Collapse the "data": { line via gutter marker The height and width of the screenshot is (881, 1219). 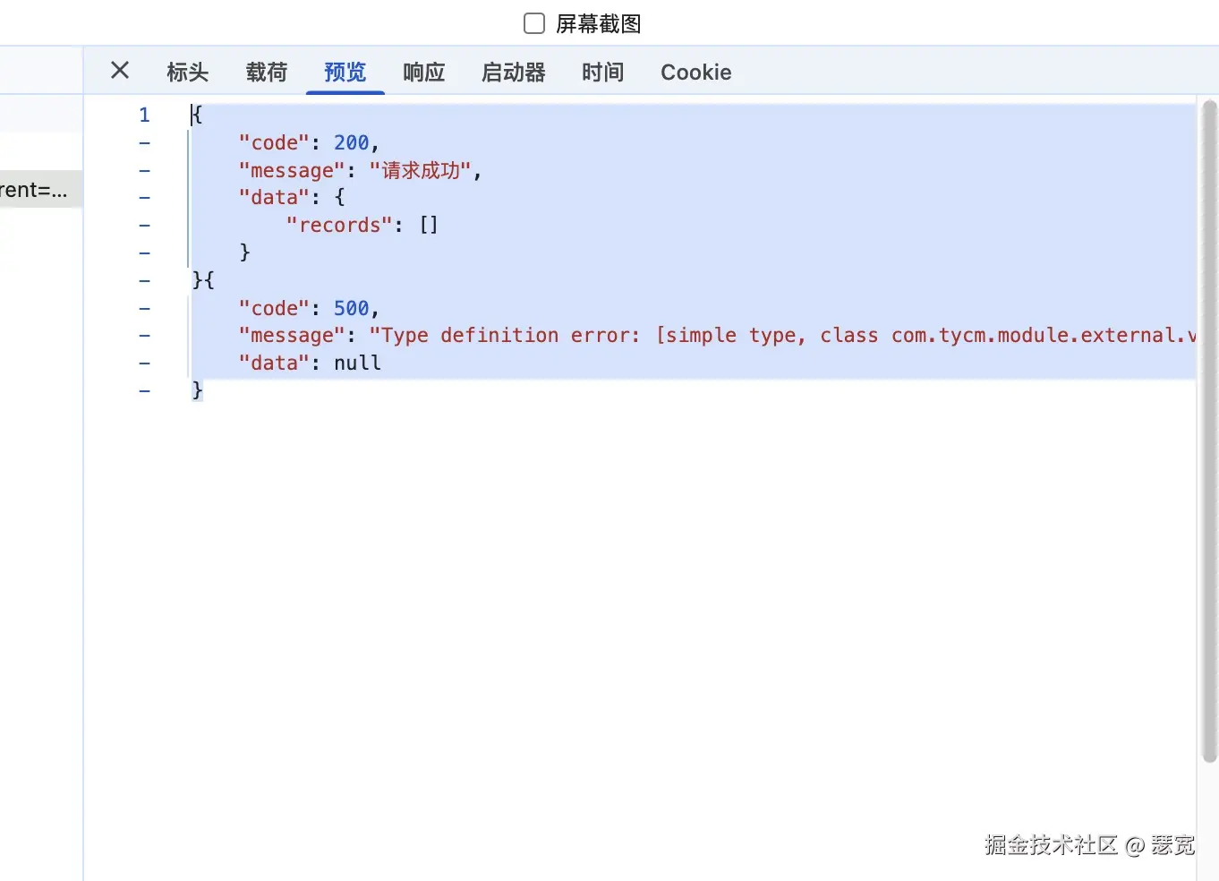[x=144, y=198]
